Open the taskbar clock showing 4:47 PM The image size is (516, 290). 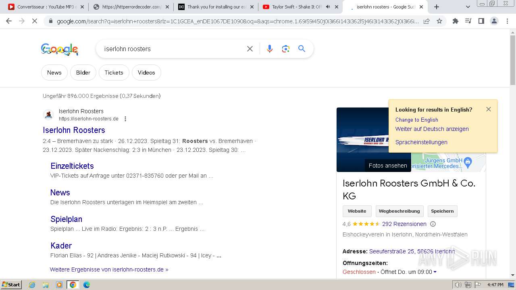[495, 285]
